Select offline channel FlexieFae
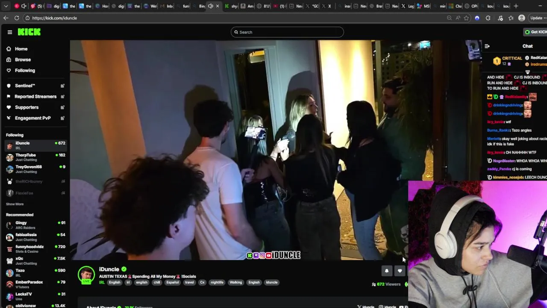Viewport: 547px width, 308px height. coord(35,193)
